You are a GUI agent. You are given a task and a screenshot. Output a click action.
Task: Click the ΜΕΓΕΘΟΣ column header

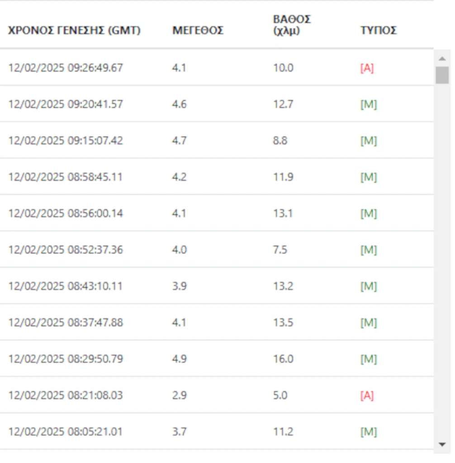tap(198, 31)
